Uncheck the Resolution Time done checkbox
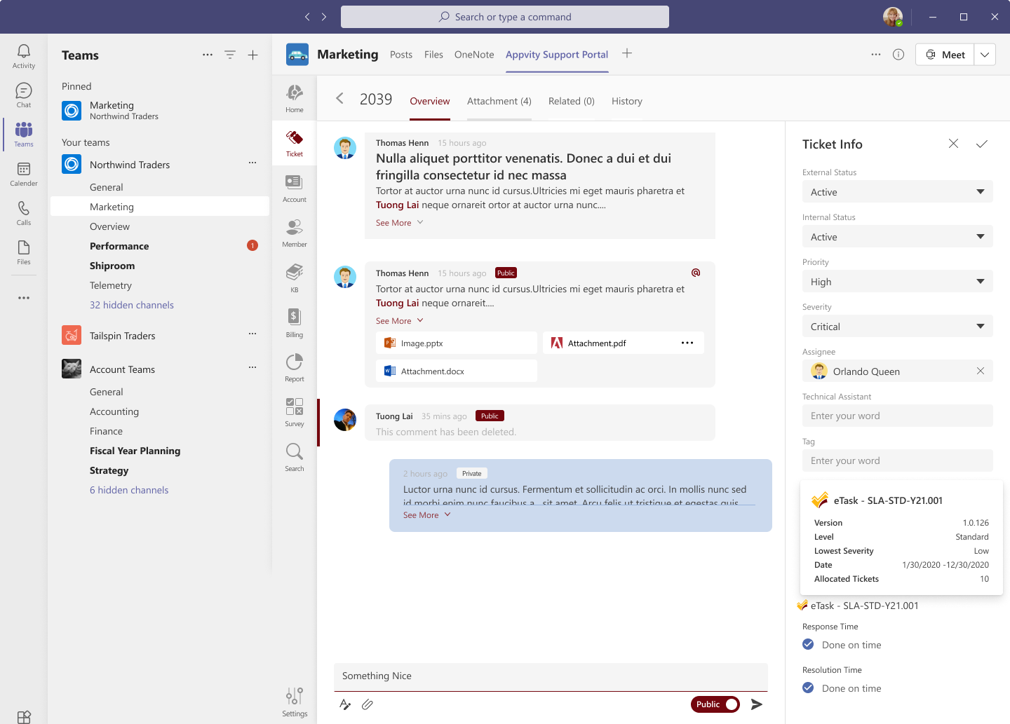Screen dimensions: 1010x724 coord(807,688)
